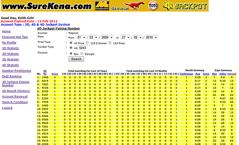Click the Toto round logo
Viewport: 239px width, 145px height.
(x=153, y=6)
